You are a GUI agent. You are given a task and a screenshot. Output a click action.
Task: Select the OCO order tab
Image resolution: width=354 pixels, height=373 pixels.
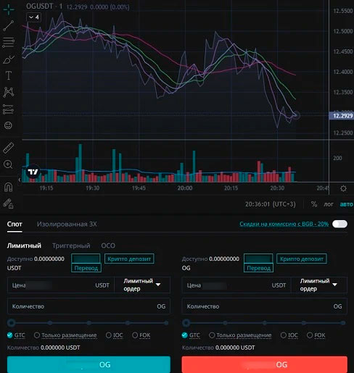coord(108,246)
